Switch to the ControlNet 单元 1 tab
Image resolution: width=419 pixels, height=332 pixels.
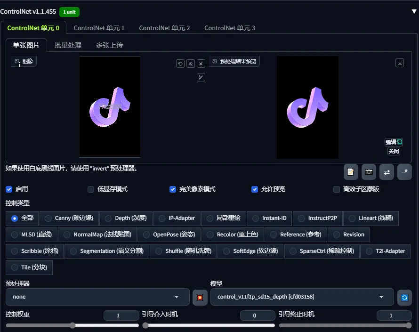(x=99, y=28)
